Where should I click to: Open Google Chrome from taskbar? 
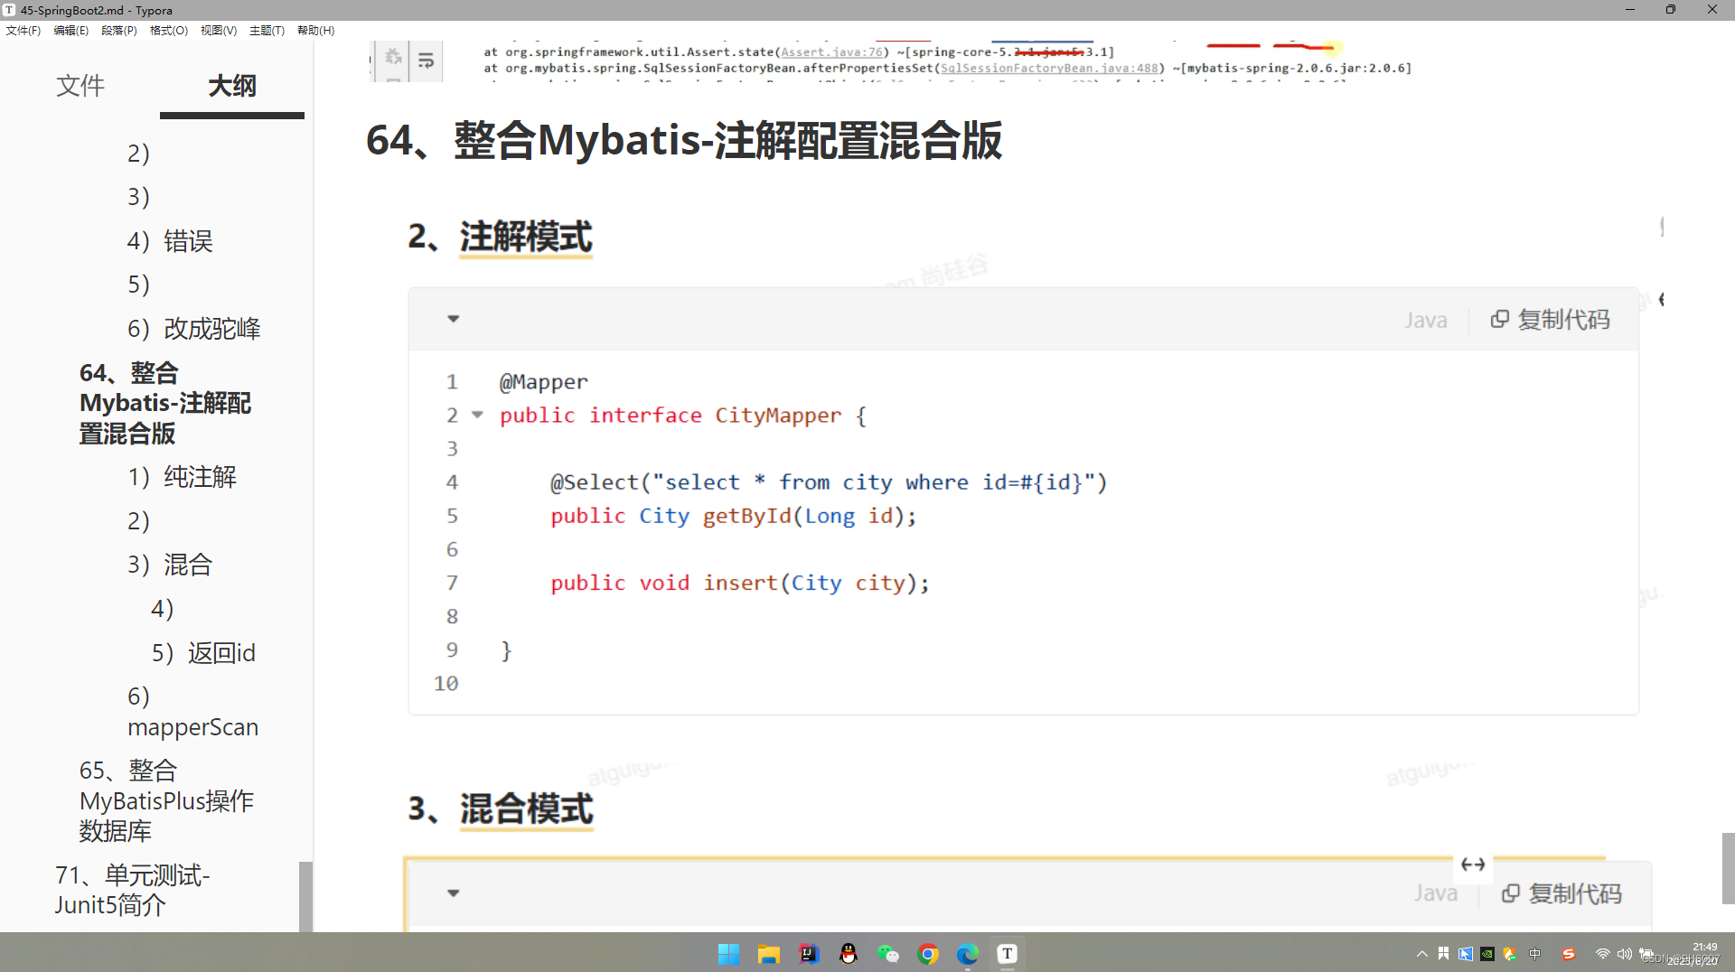[x=928, y=954]
